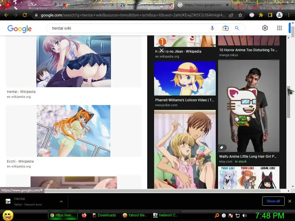295x221 pixels.
Task: Click the 7:48 PM clock
Action: click(x=270, y=216)
